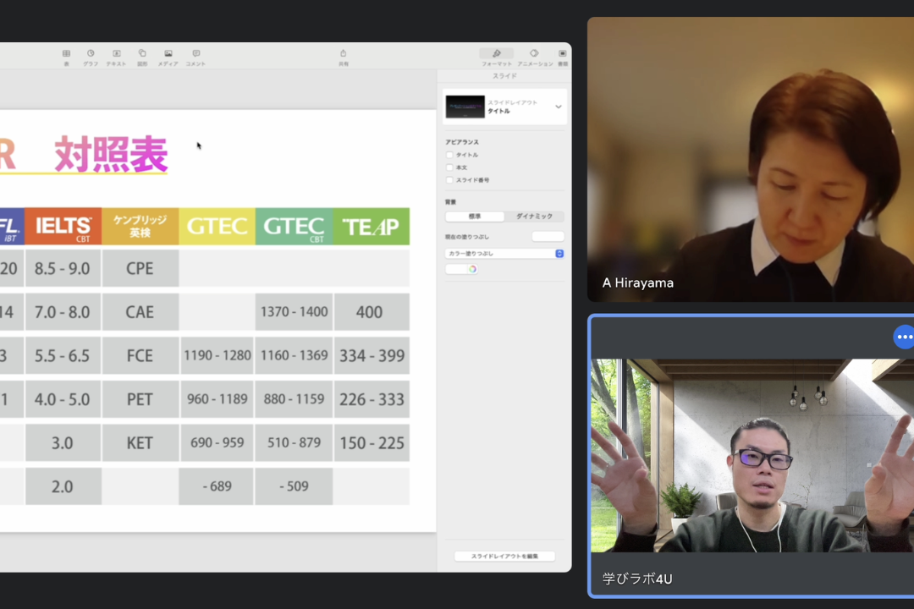
Task: Select the KET cell
Action: pyautogui.click(x=140, y=443)
